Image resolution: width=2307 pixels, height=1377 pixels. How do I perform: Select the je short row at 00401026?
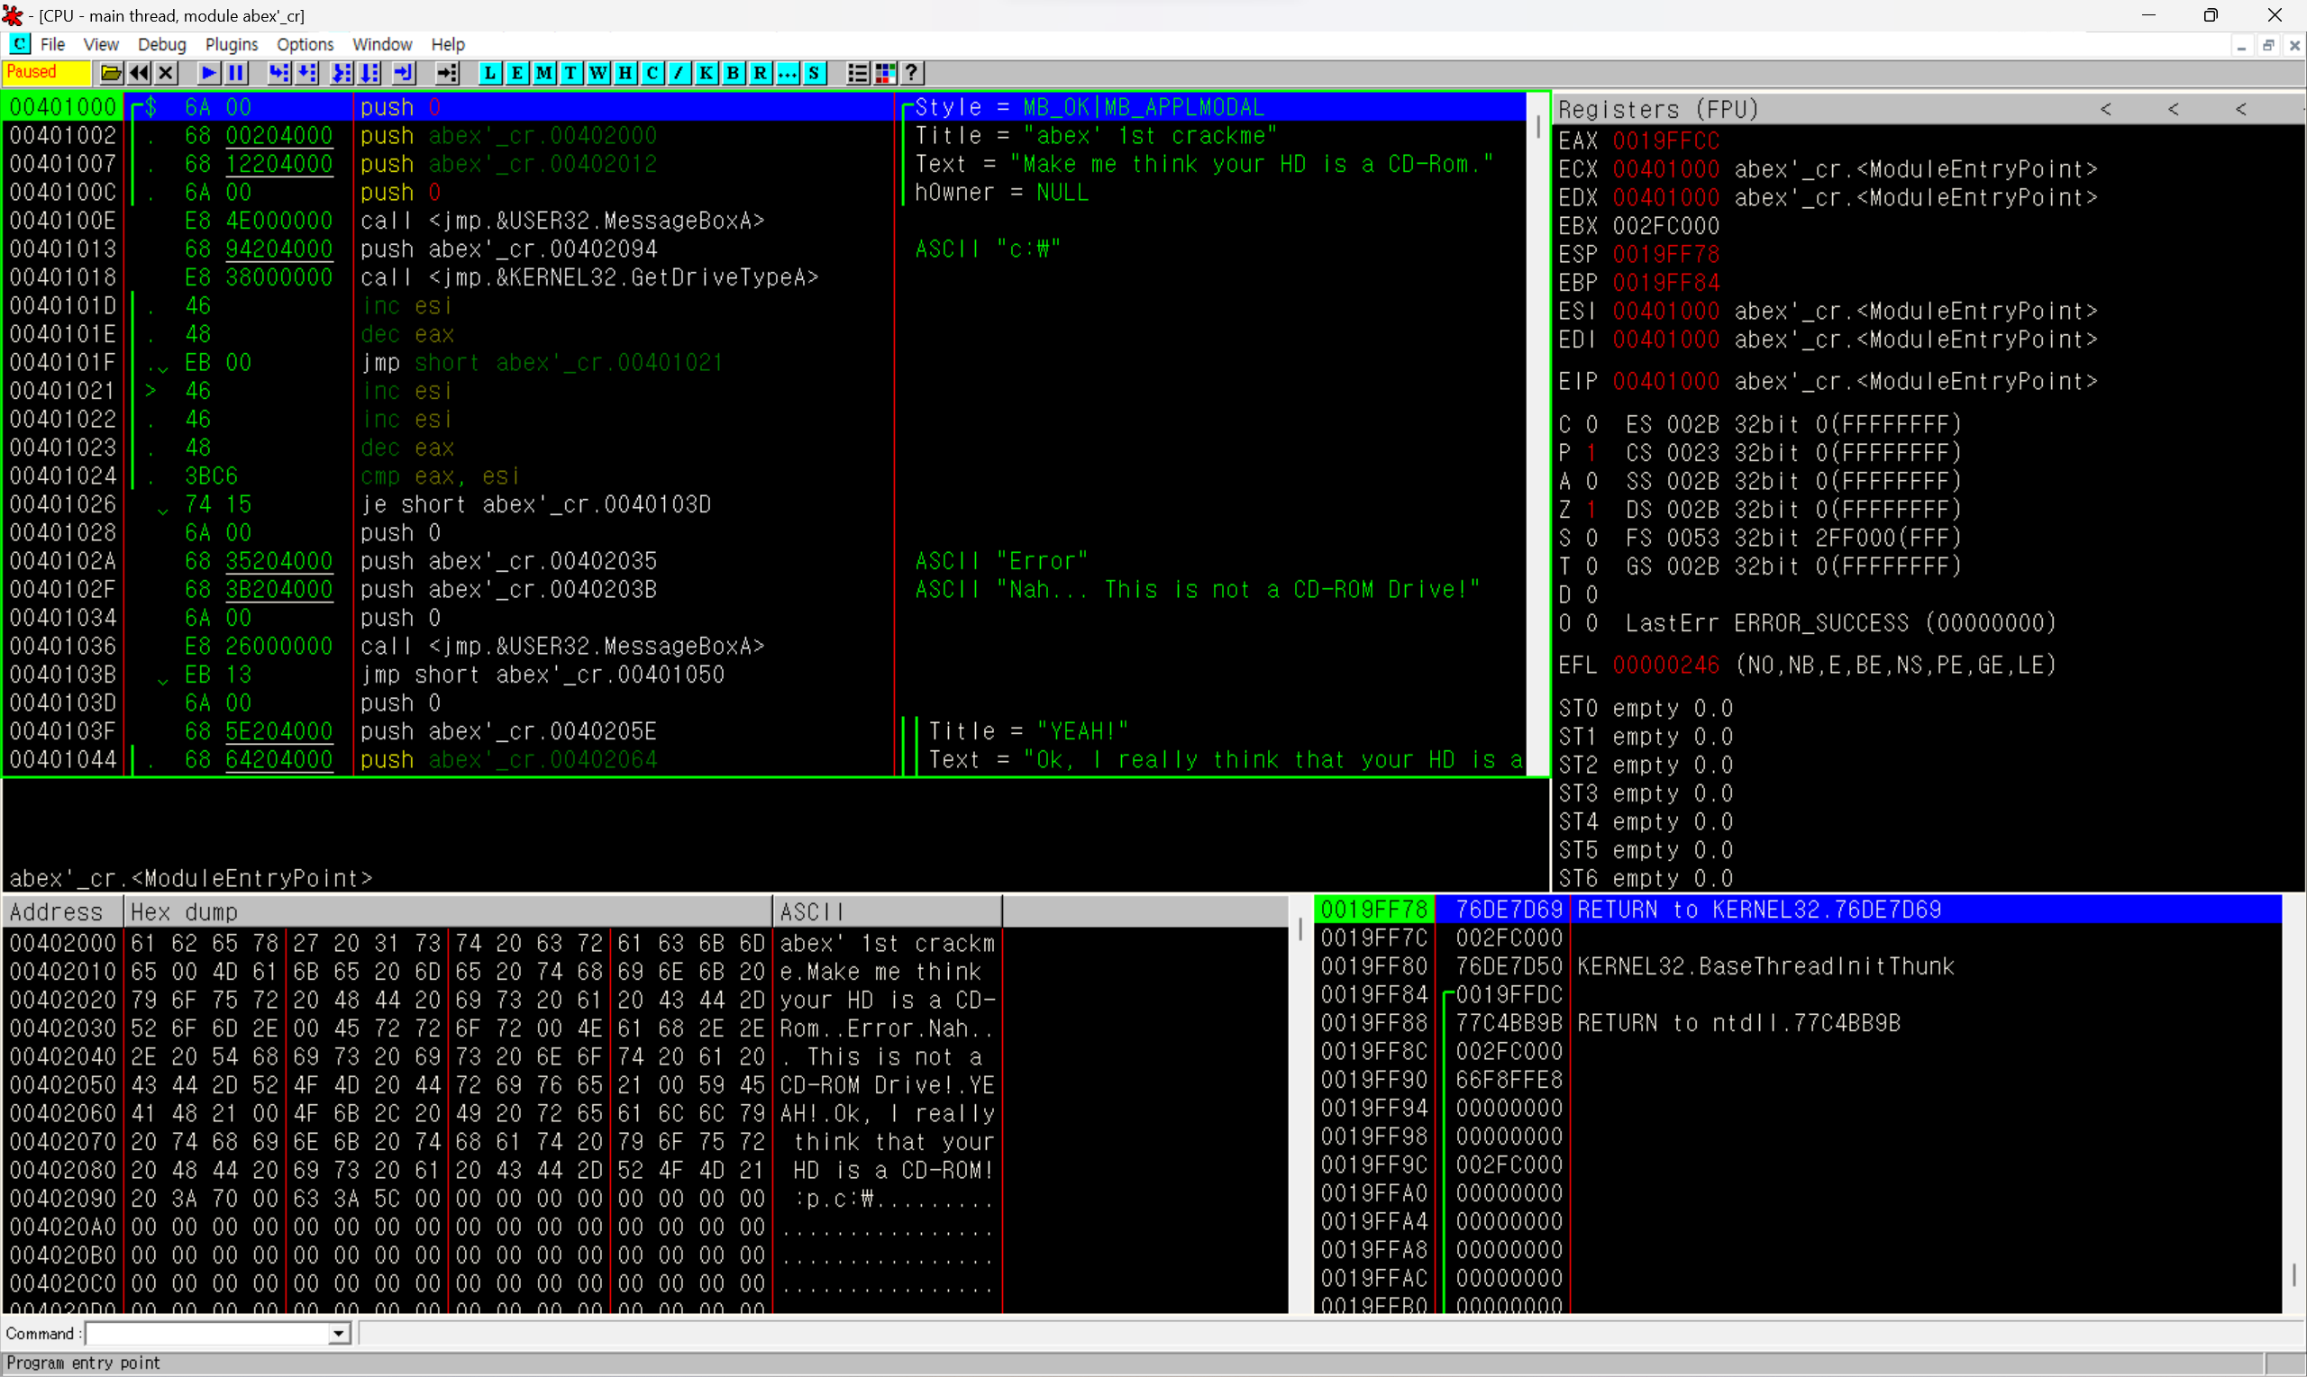point(764,504)
